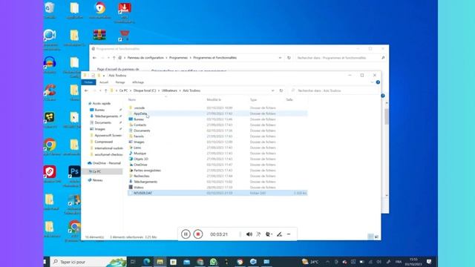Open Microsoft Edge from the taskbar
This screenshot has height=267, width=475.
click(147, 262)
